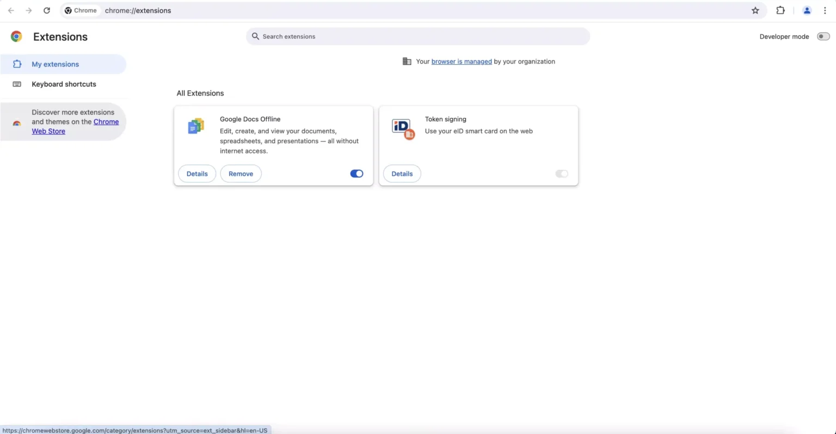Click the Google Docs Offline icon
Viewport: 836px width, 434px height.
point(196,126)
